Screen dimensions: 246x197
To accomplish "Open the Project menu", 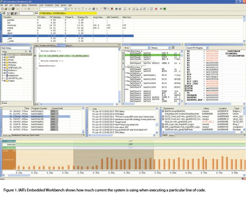I will [17, 5].
